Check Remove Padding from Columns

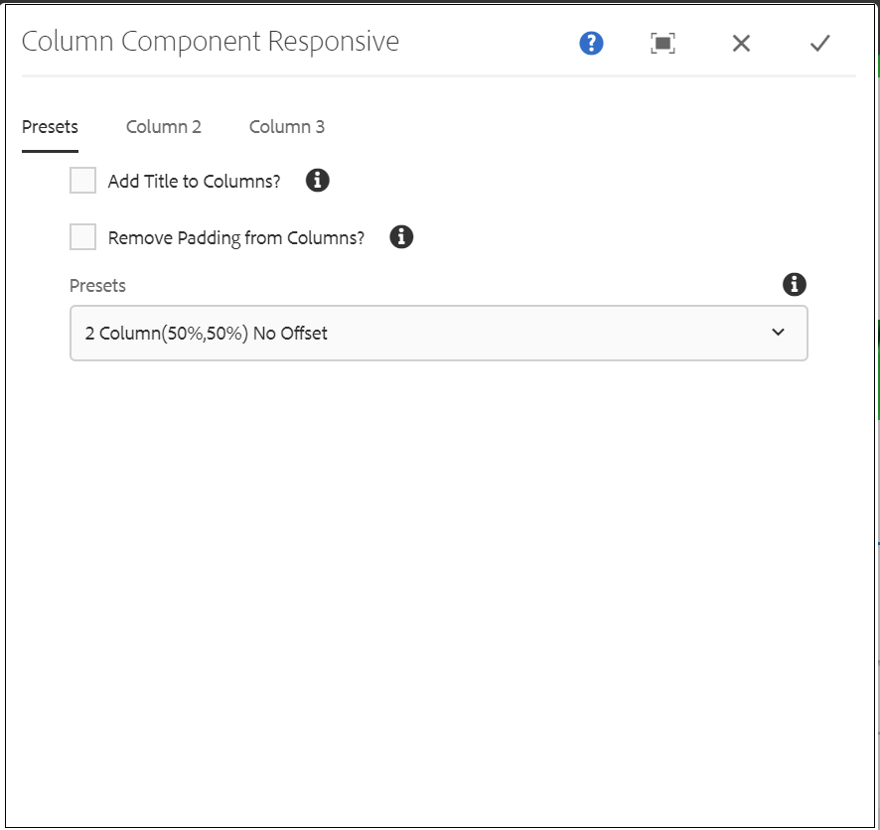[x=82, y=236]
